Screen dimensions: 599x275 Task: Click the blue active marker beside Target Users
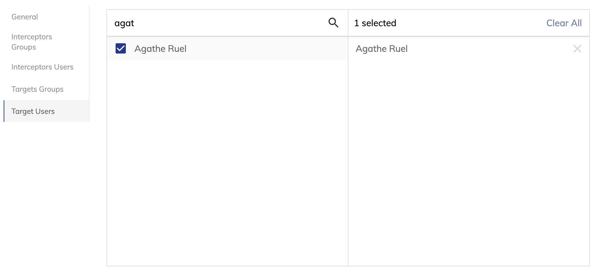point(4,111)
